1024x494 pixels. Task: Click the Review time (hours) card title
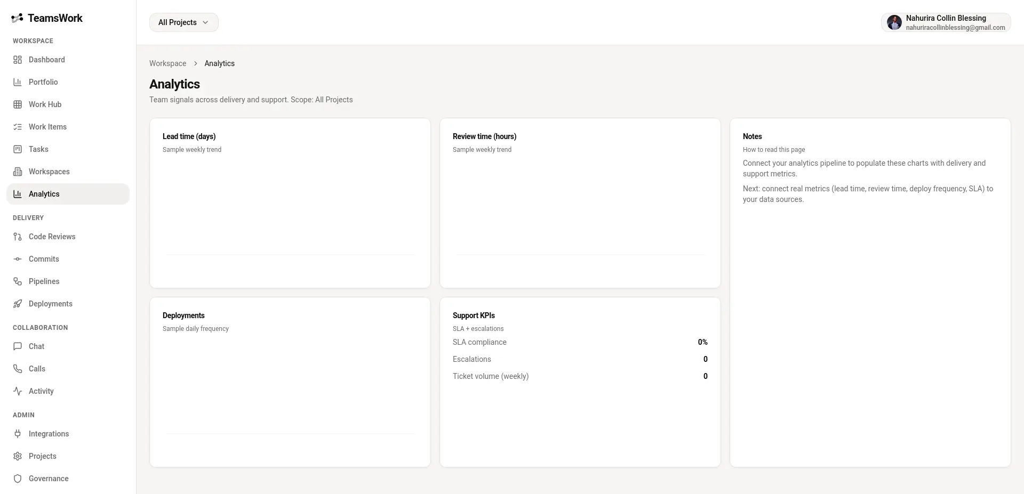click(x=484, y=136)
